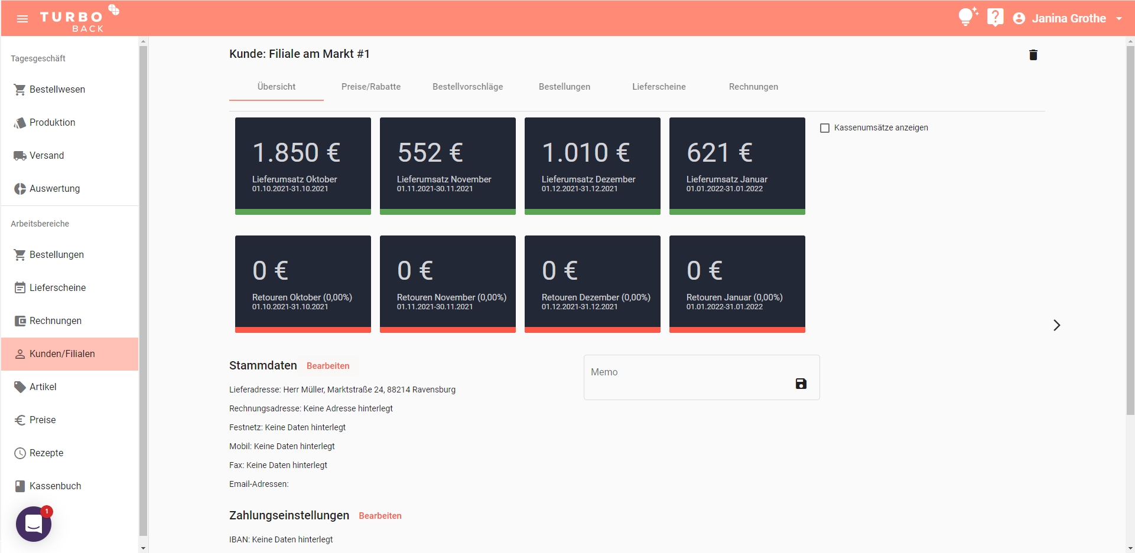Screen dimensions: 1135x553
Task: Open Bestellungen under Arbeitsbereiche
Action: 70,255
